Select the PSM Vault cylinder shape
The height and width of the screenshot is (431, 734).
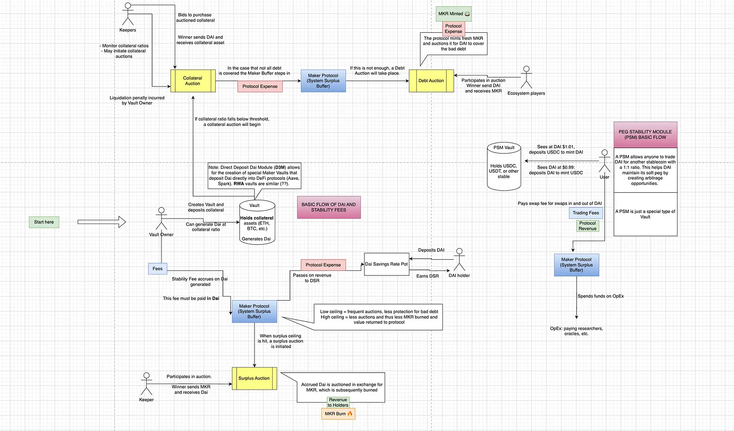tap(504, 167)
